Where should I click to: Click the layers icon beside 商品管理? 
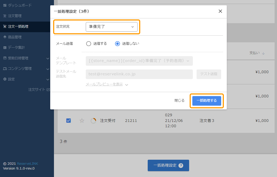pos(5,37)
